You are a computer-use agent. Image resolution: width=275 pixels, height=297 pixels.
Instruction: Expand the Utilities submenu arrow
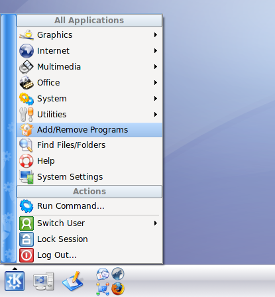pyautogui.click(x=156, y=115)
